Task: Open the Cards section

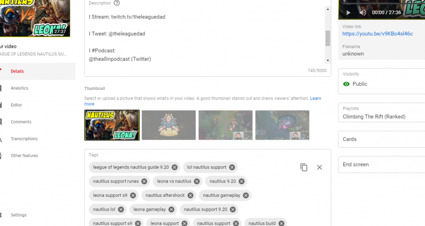Action: 381,139
